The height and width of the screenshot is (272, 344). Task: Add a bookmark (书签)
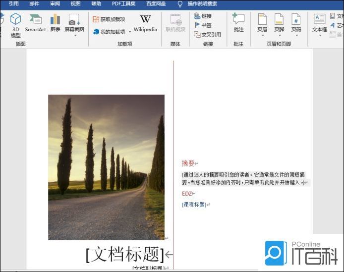coord(203,25)
